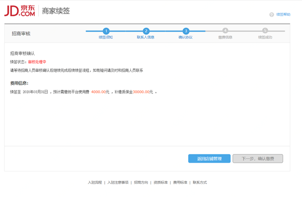302x197 pixels.
Task: Click the 30000.00 deposit amount
Action: 141,92
